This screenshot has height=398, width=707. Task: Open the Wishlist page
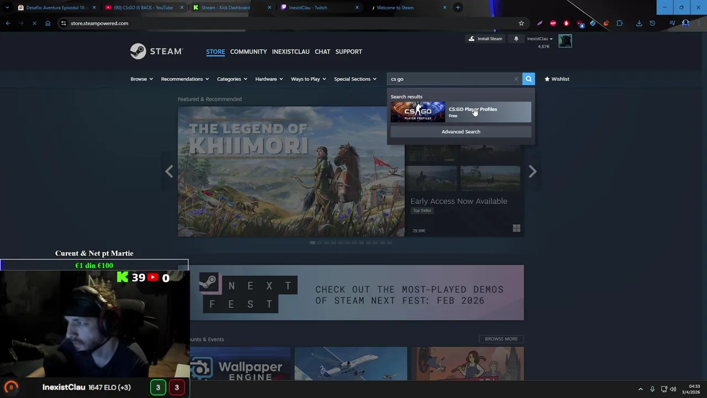557,79
